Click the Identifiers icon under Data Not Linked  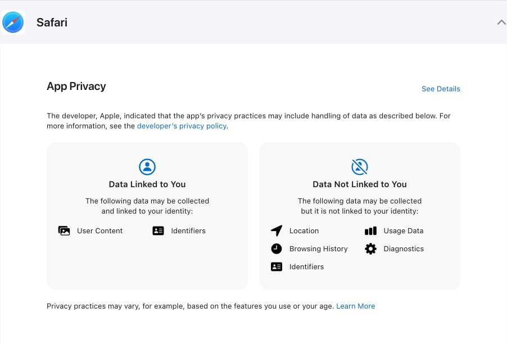tap(277, 266)
